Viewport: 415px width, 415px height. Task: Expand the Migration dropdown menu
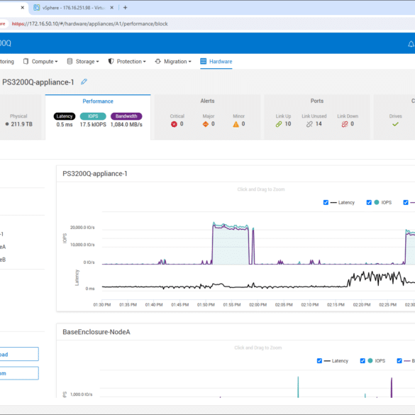point(173,62)
